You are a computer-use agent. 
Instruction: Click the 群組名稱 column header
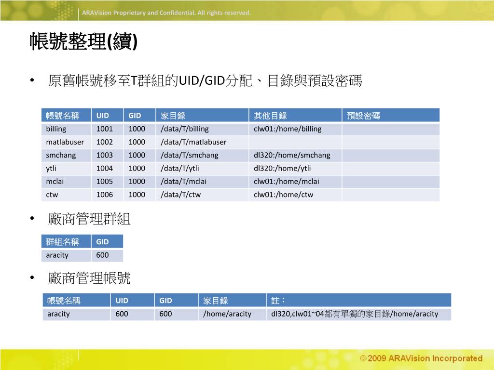pyautogui.click(x=66, y=242)
